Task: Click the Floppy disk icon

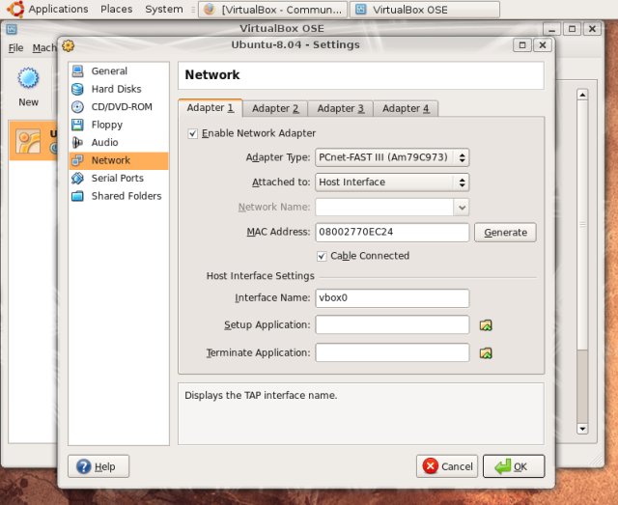Action: click(x=77, y=125)
